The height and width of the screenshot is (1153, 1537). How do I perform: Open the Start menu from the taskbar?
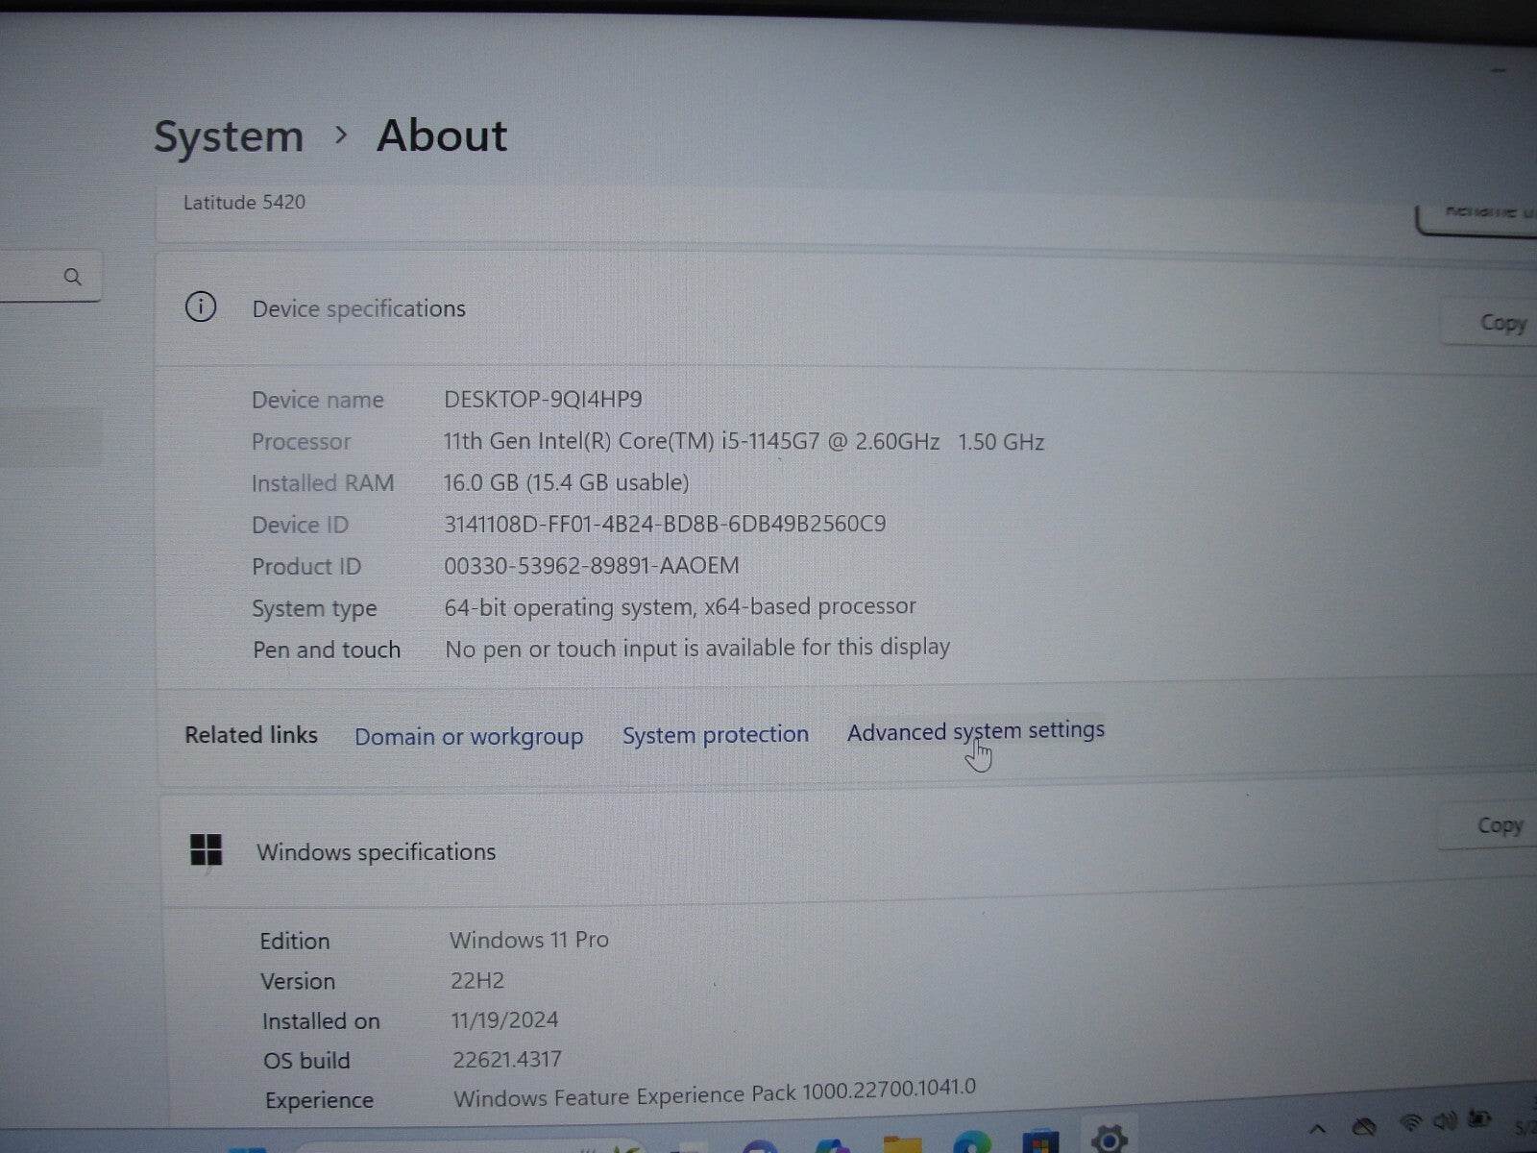pyautogui.click(x=249, y=1145)
